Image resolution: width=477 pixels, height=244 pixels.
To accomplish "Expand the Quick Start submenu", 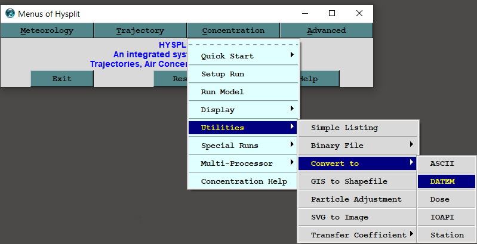I will pos(243,56).
